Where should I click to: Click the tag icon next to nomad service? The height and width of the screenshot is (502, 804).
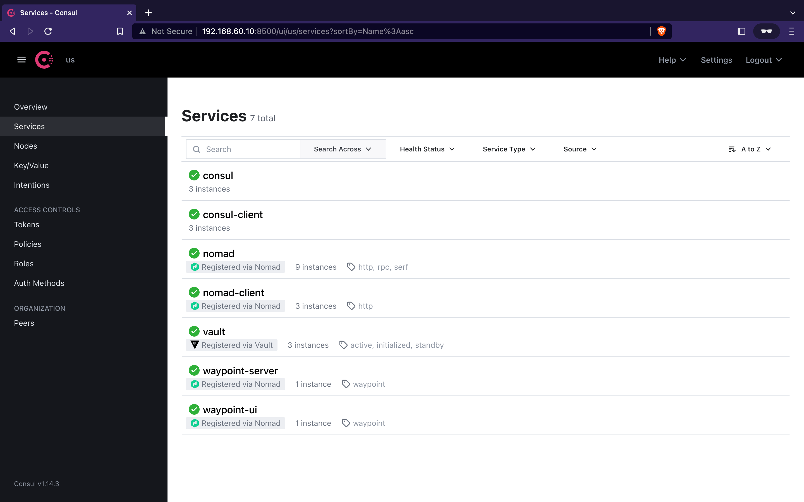(x=351, y=267)
